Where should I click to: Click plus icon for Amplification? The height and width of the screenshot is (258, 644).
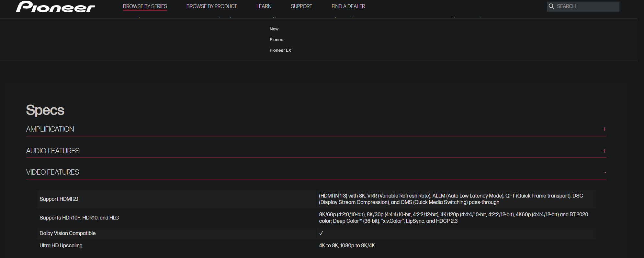(x=604, y=129)
